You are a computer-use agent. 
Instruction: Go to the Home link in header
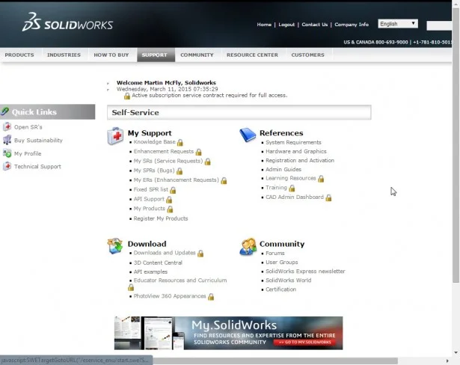(264, 25)
